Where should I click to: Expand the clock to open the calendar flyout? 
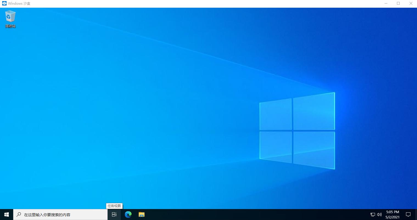[x=392, y=215]
